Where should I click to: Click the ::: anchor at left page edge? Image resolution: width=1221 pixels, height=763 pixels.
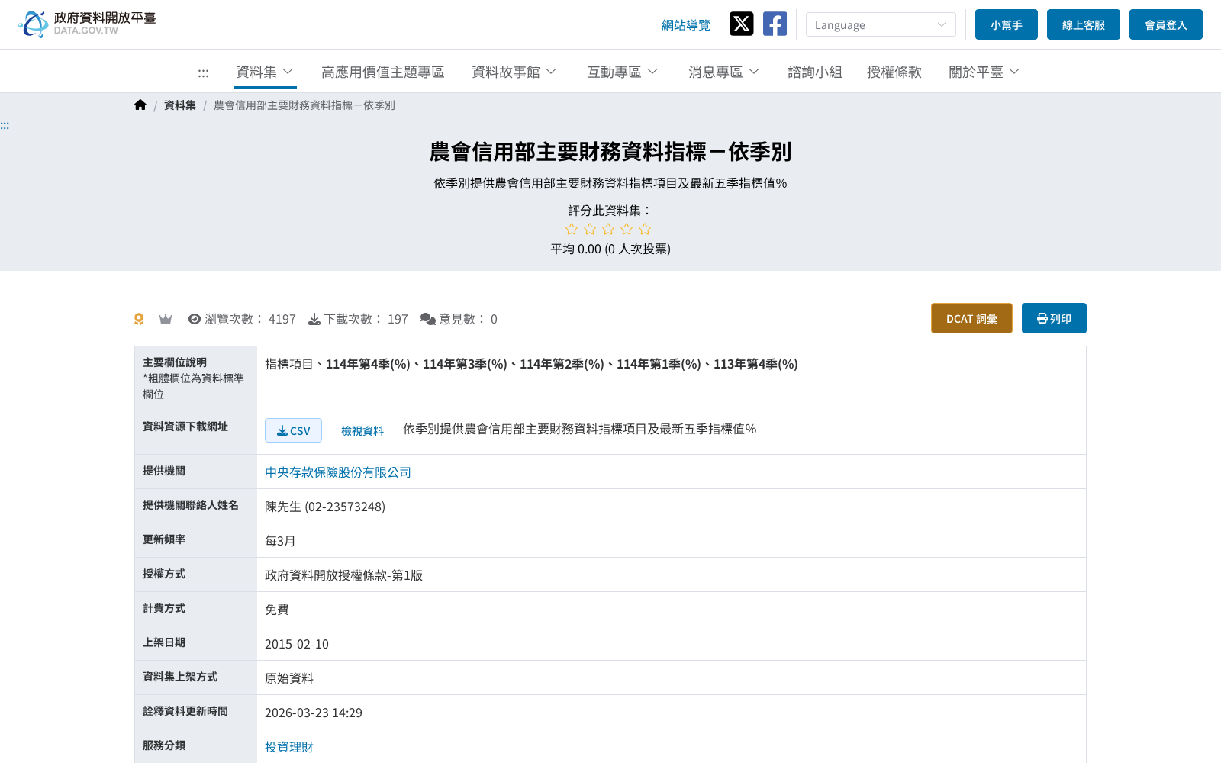pyautogui.click(x=5, y=126)
